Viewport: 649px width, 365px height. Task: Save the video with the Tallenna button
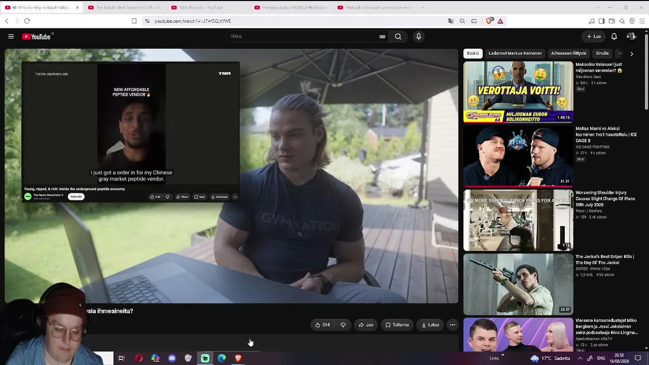click(397, 325)
